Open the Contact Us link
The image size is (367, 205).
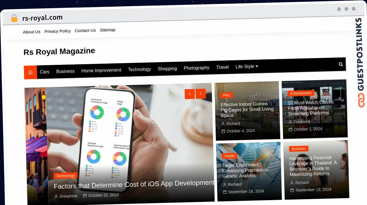[x=85, y=30]
